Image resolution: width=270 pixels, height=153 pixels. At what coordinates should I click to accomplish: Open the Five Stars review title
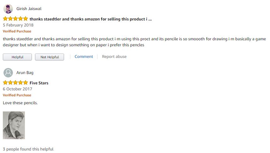click(39, 83)
